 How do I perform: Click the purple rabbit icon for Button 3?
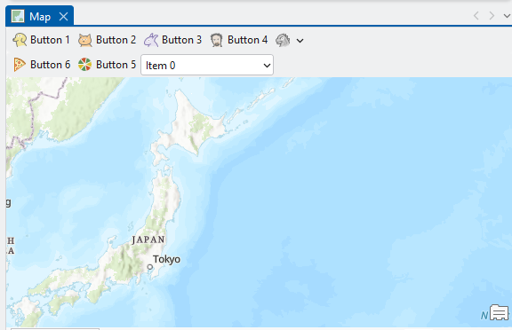(x=151, y=40)
